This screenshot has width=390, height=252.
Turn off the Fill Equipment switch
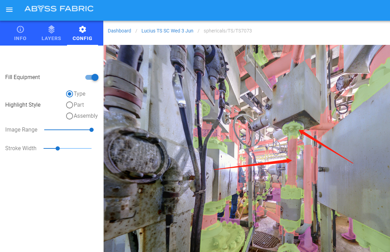pos(92,77)
